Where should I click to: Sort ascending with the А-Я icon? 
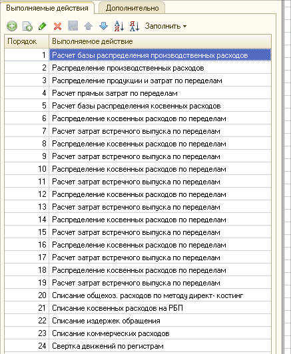coord(119,26)
